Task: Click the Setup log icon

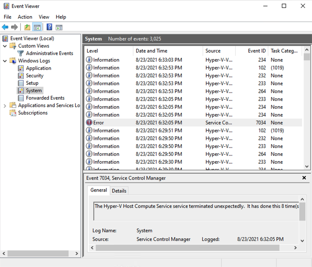Action: [21, 83]
